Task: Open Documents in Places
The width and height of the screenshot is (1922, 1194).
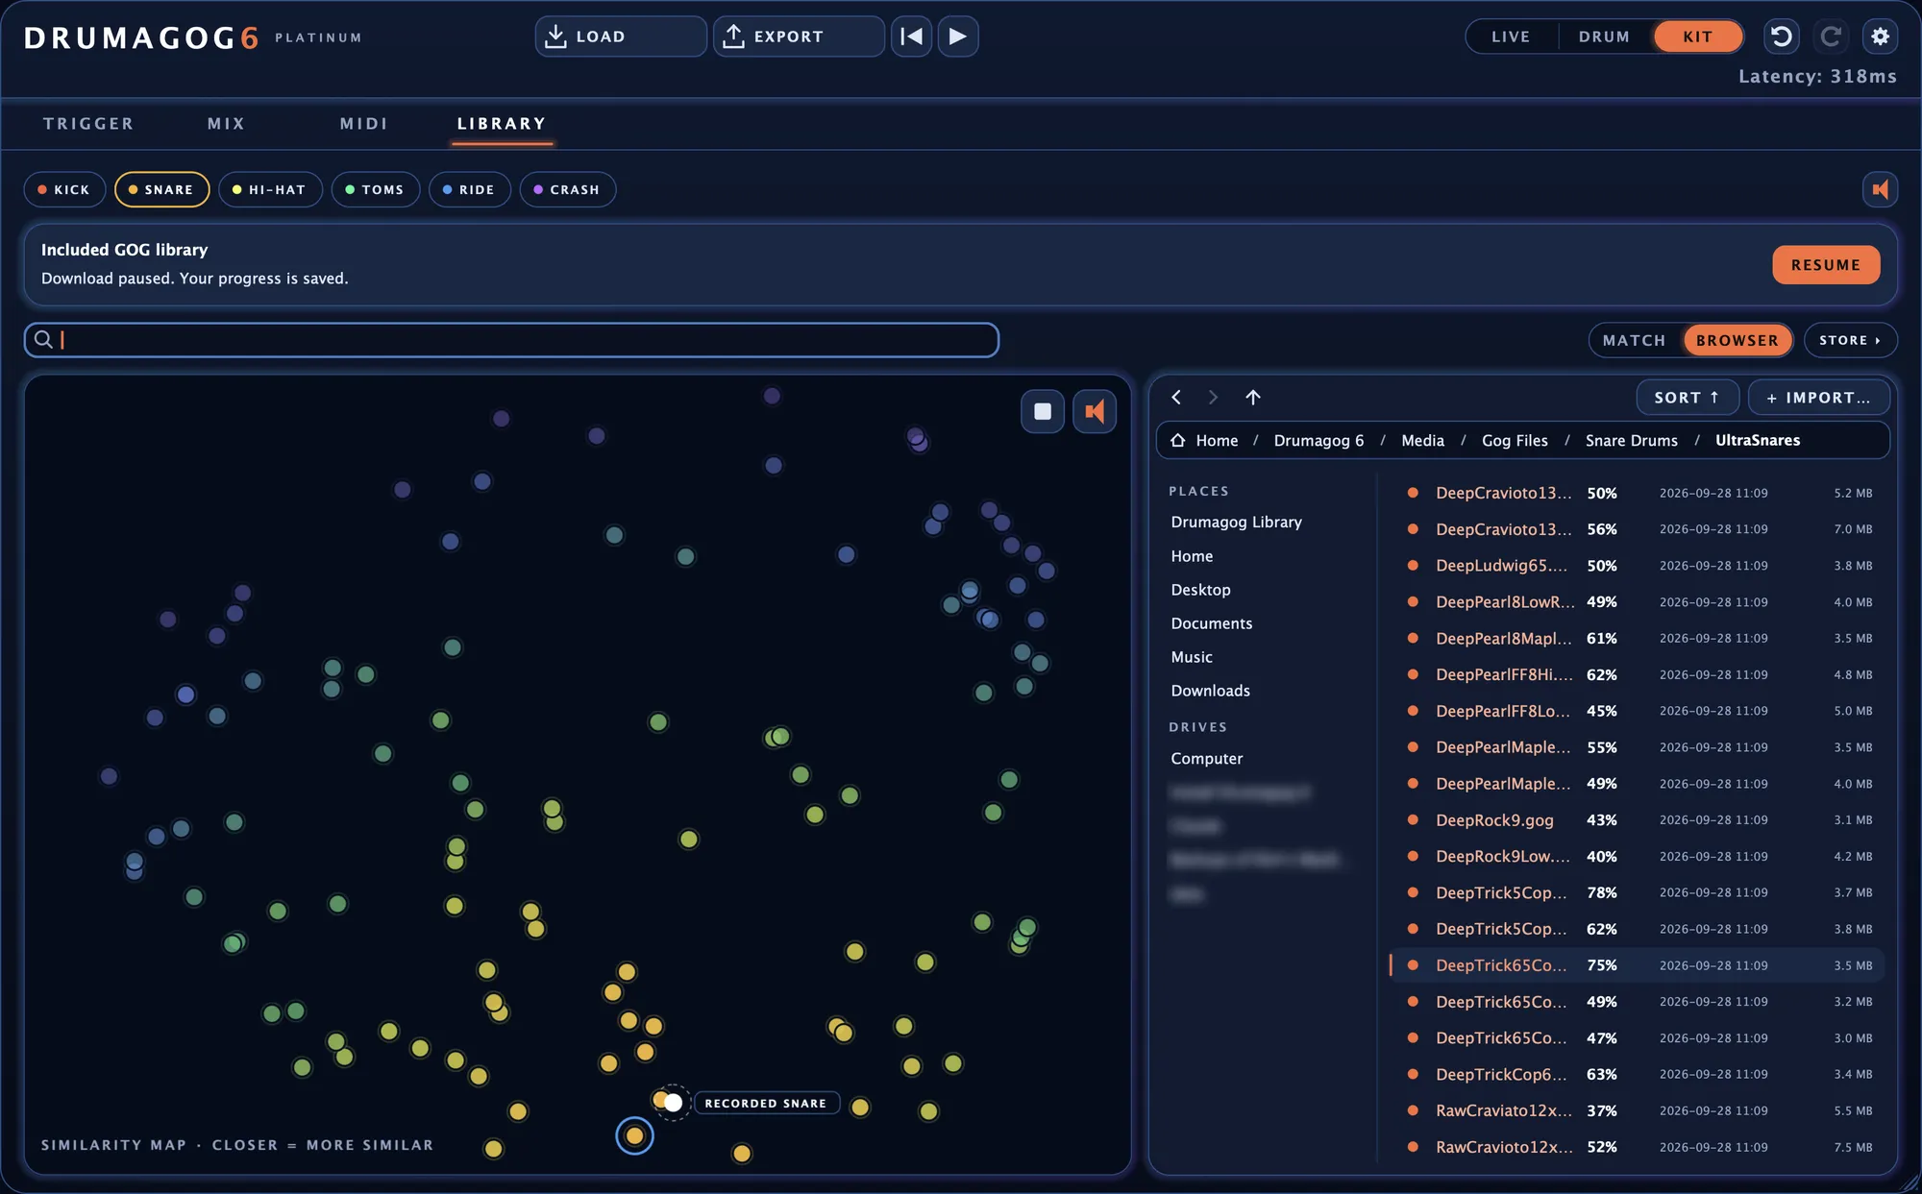Action: click(x=1211, y=623)
